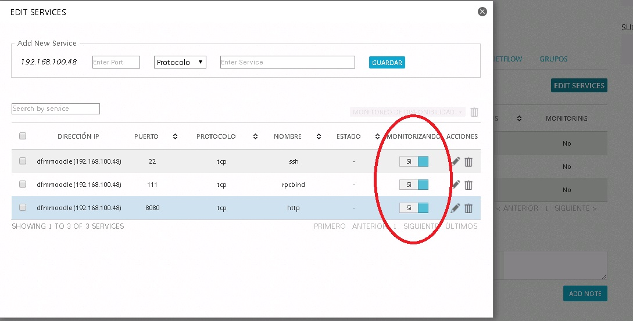Screen dimensions: 633x321
Task: Edit the rpcbind service with pencil icon
Action: [x=456, y=185]
